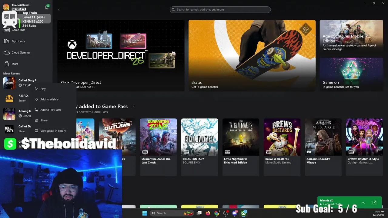Image resolution: width=388 pixels, height=218 pixels.
Task: Click the search for games field
Action: pos(220,10)
